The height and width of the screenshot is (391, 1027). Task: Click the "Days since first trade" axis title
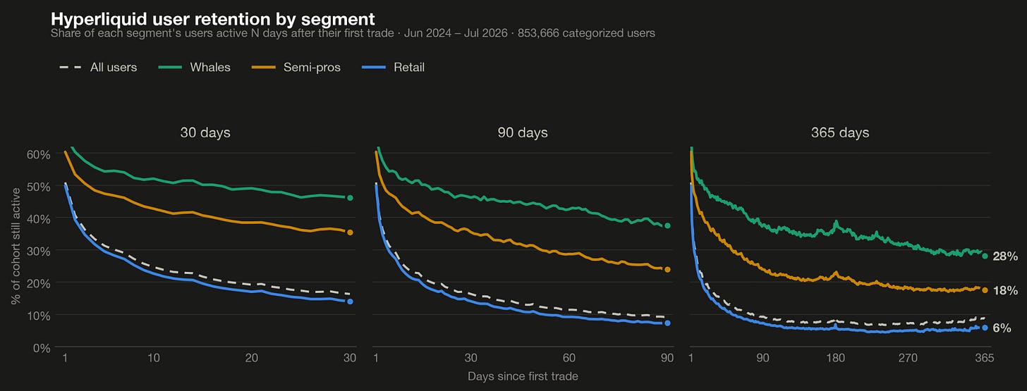(523, 376)
